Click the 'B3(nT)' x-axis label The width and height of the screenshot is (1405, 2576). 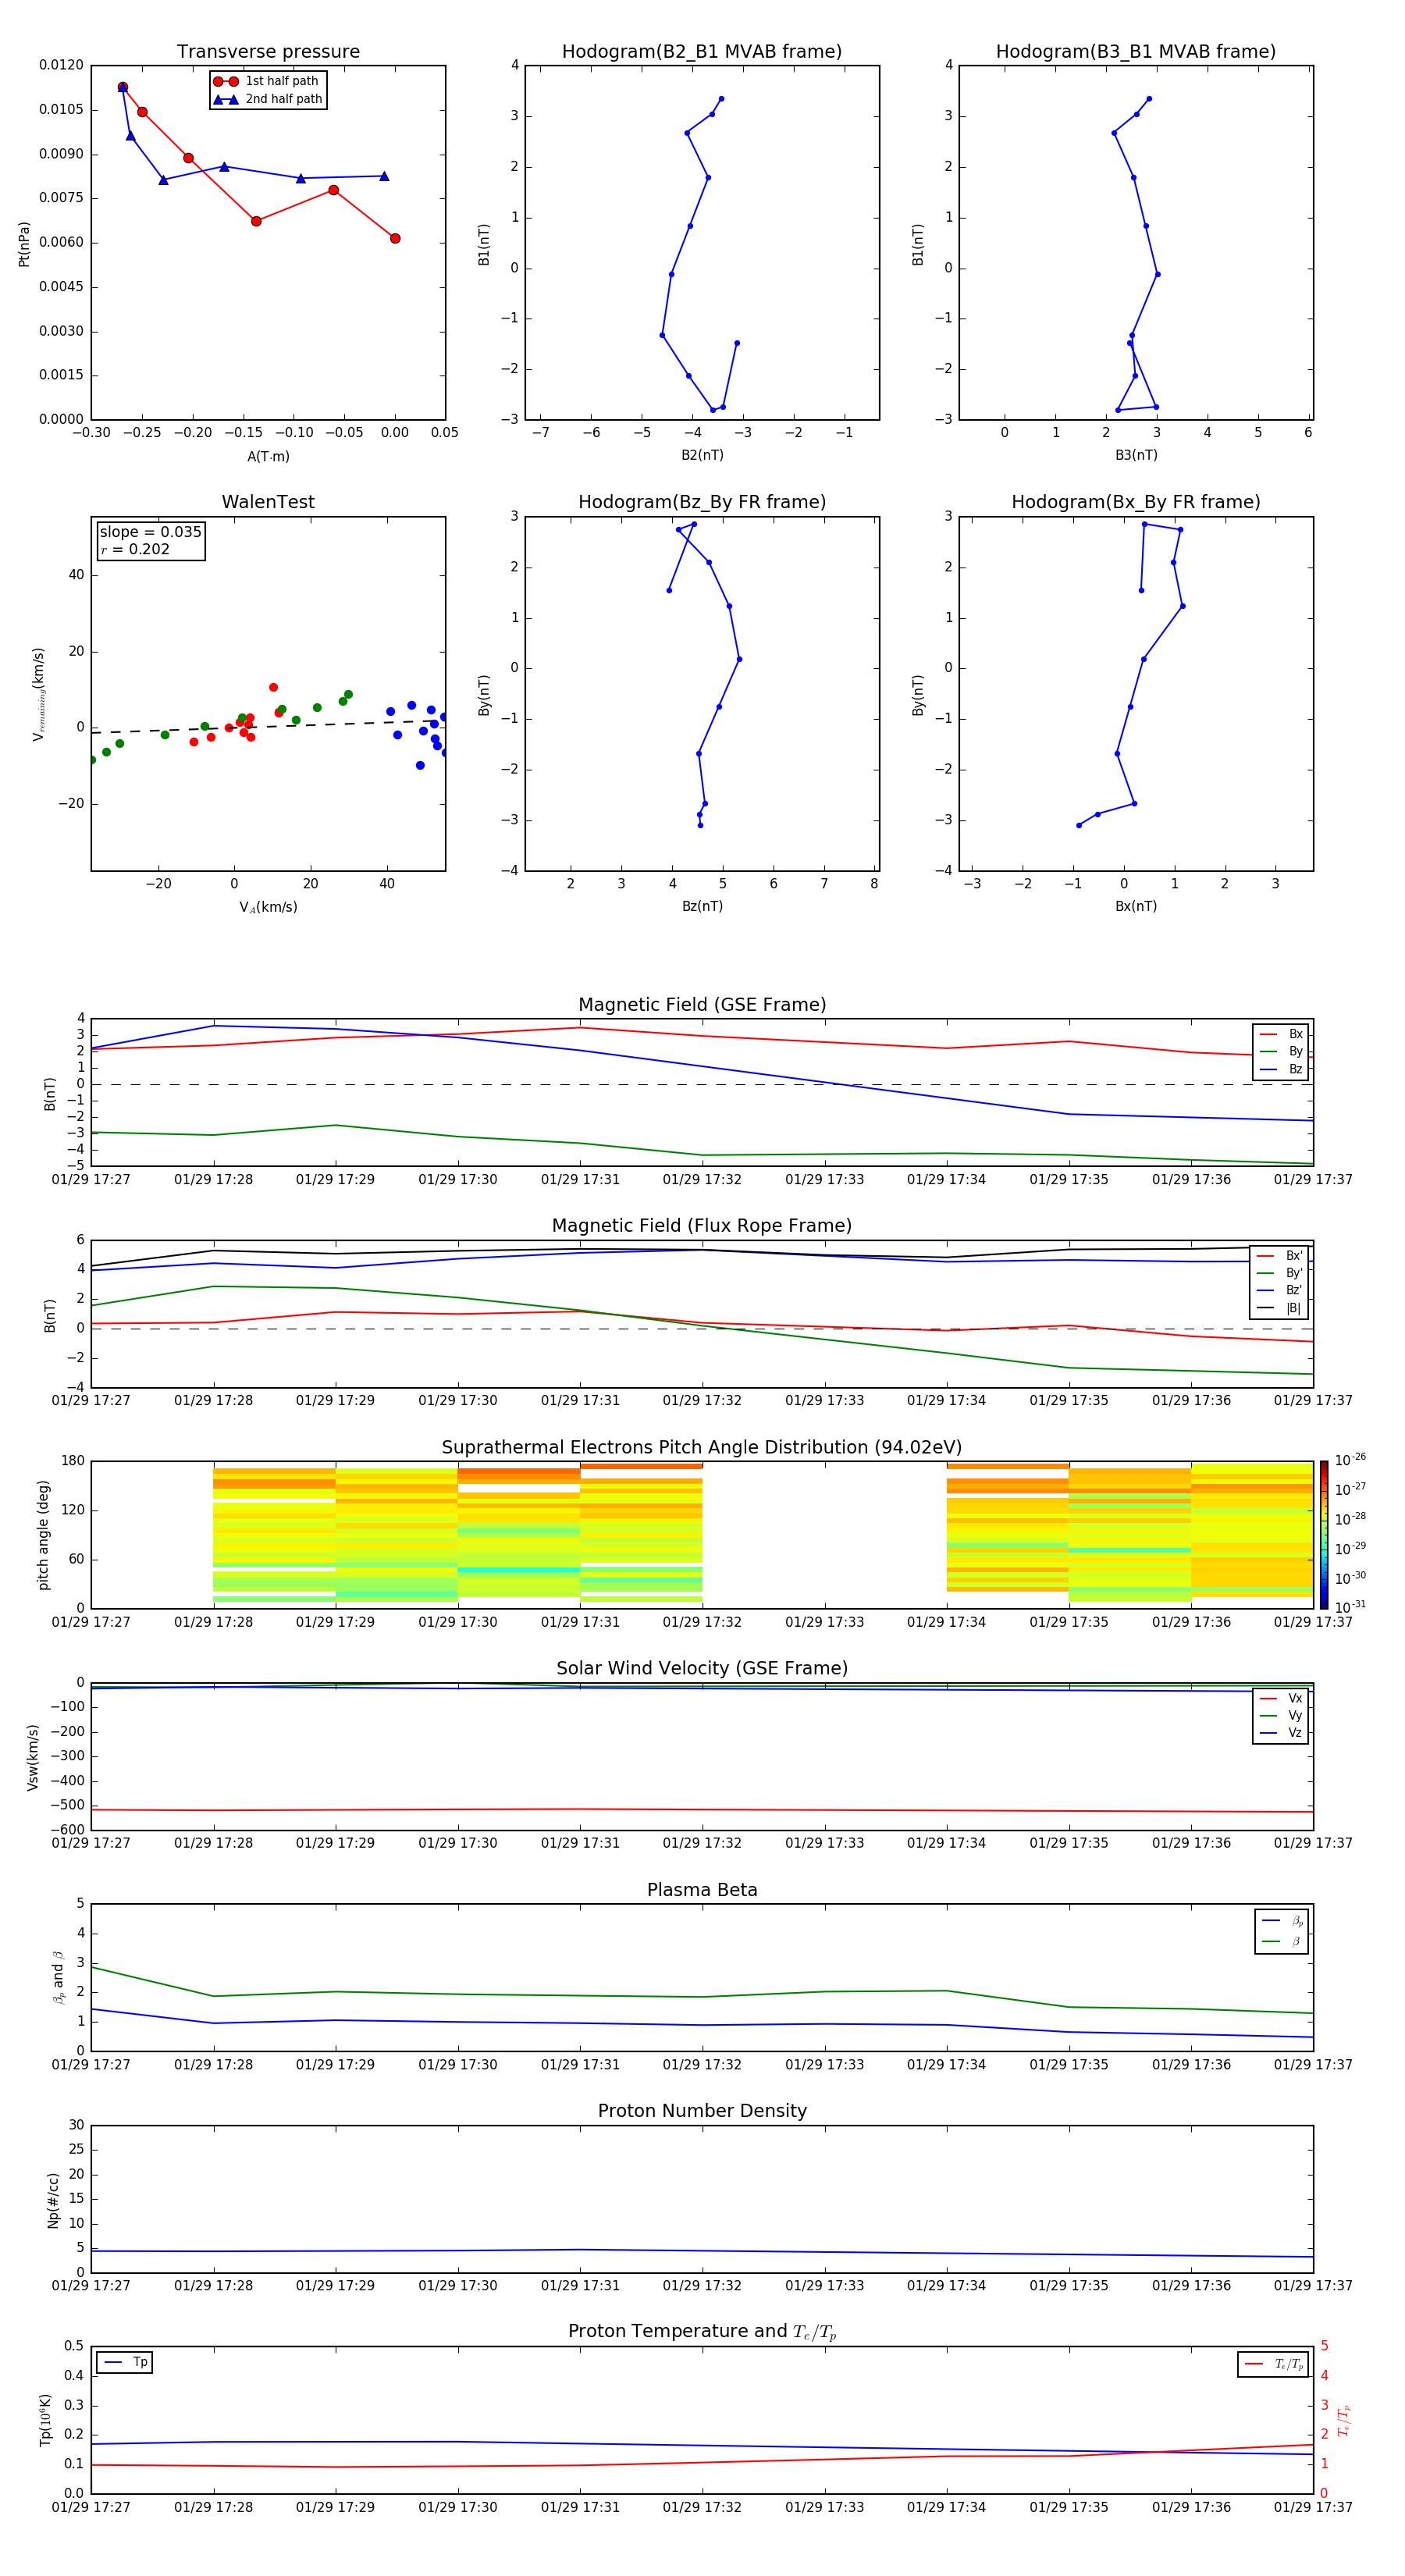[x=1136, y=455]
